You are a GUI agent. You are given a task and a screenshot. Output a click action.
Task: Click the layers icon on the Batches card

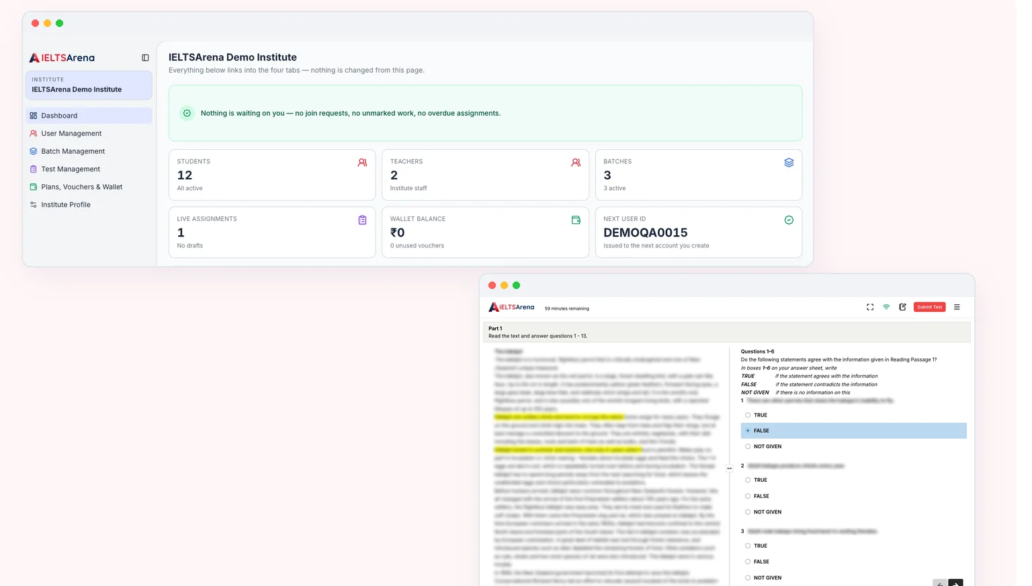coord(789,163)
